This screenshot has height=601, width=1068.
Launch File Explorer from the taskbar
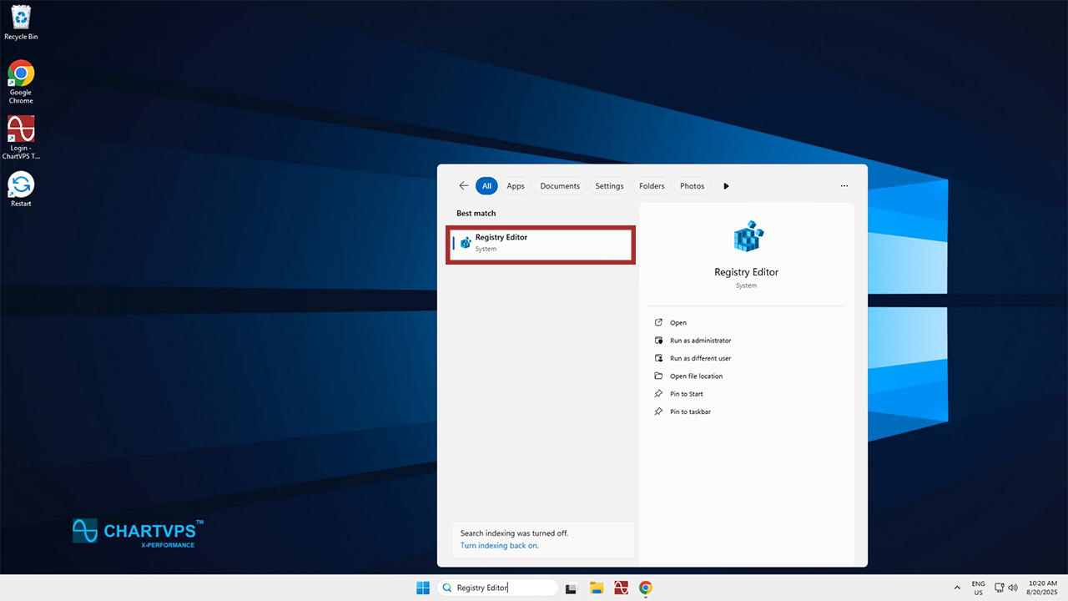(597, 588)
